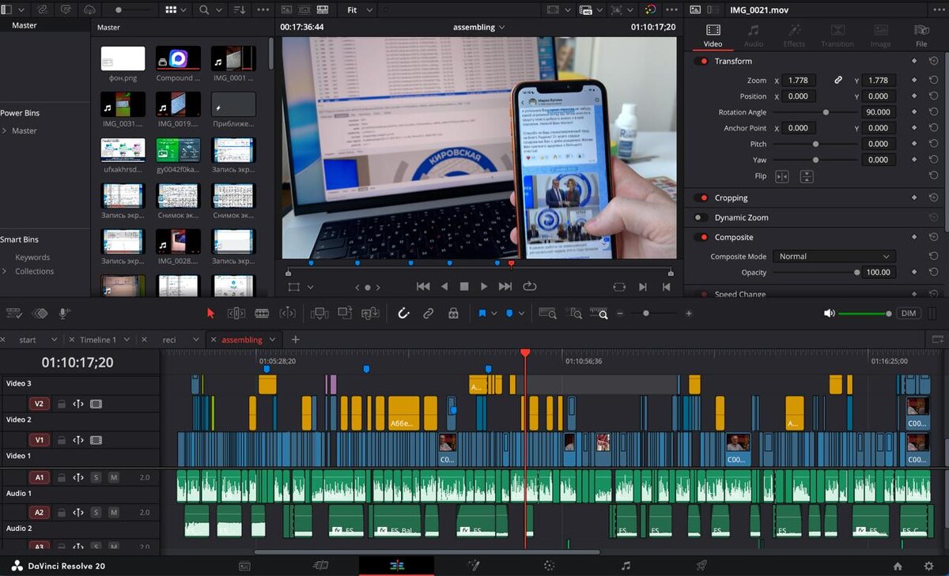Add a new timeline tab with plus
This screenshot has width=949, height=576.
tap(296, 340)
